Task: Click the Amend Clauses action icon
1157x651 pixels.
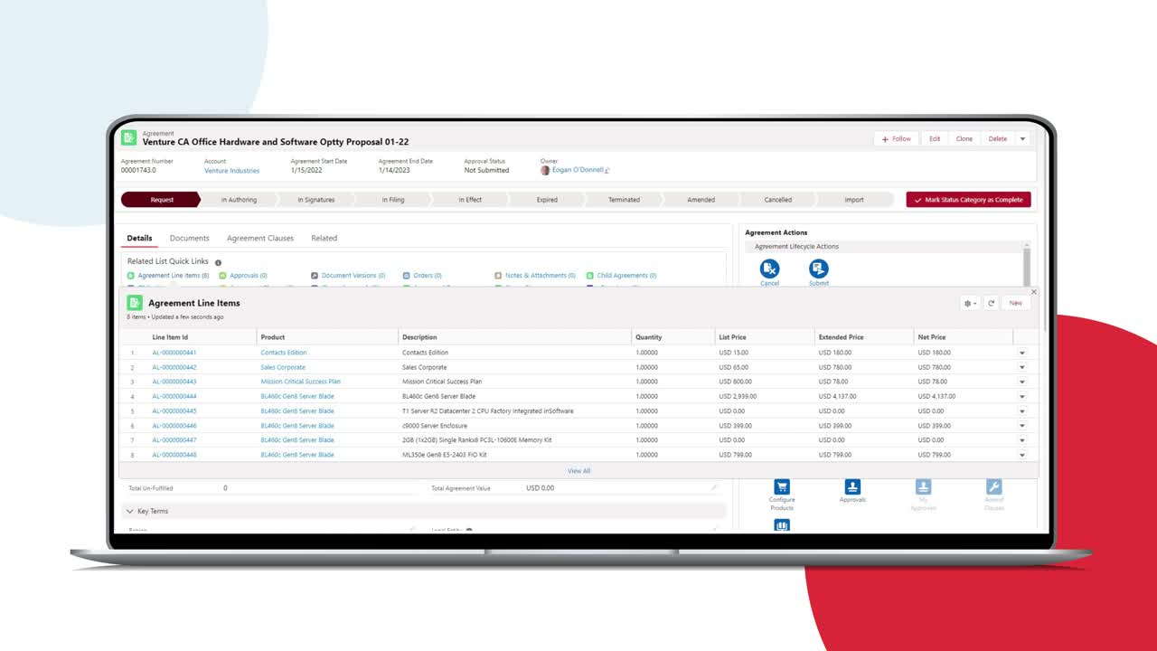Action: pos(993,488)
